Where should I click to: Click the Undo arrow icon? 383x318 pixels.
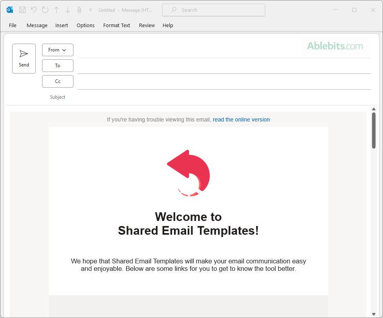(x=34, y=10)
